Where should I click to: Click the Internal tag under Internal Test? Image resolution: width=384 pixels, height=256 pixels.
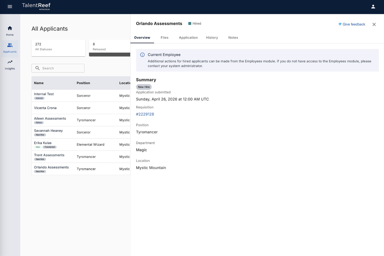point(39,98)
